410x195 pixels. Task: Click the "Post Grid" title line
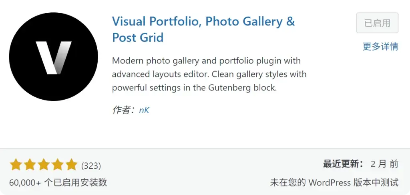[x=138, y=37]
